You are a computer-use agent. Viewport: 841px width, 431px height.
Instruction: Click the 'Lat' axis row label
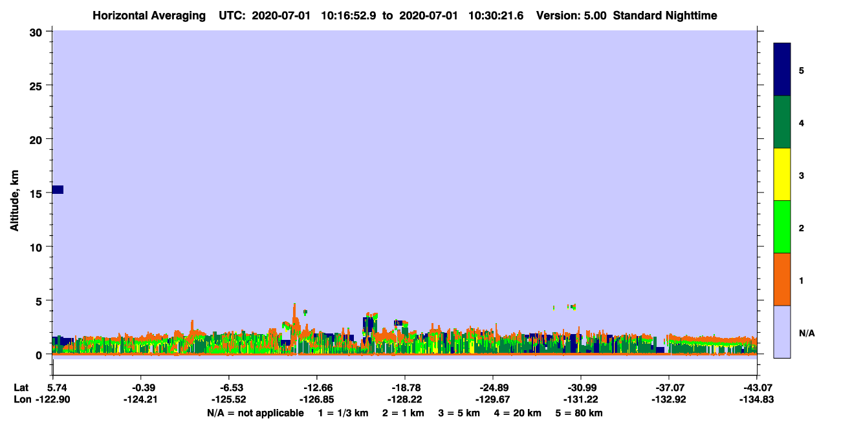21,388
